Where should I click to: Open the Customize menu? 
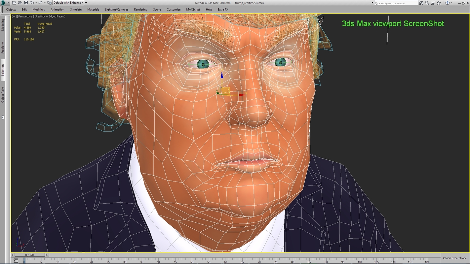click(x=174, y=10)
